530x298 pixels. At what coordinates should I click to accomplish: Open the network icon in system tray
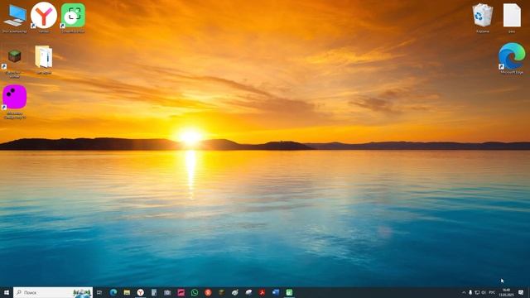click(477, 292)
